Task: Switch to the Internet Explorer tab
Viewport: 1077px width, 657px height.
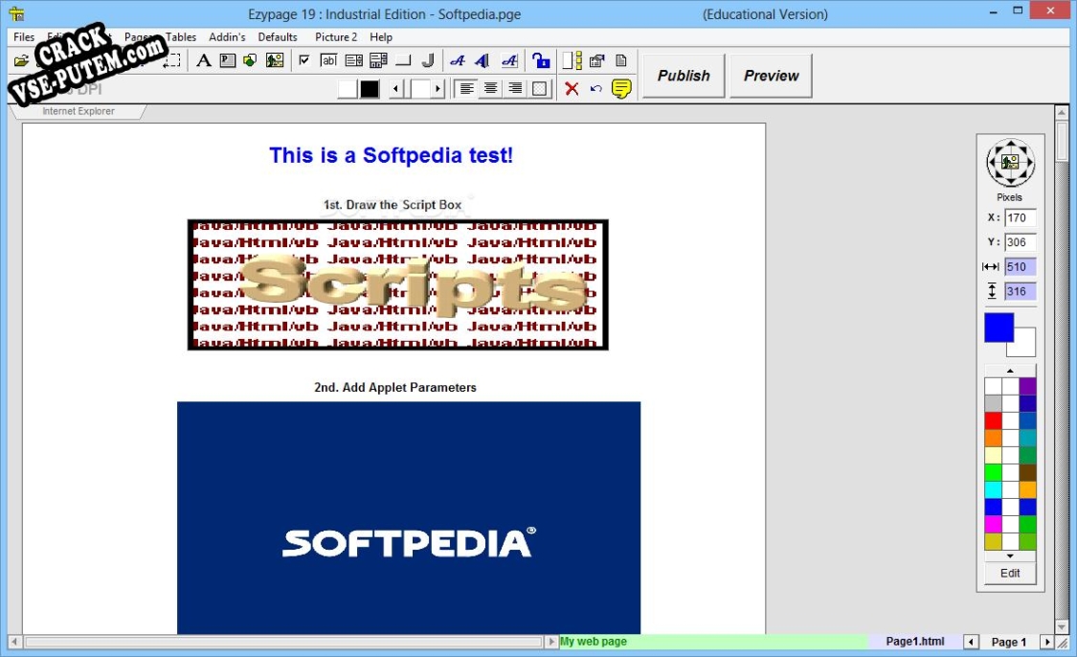Action: (x=79, y=111)
